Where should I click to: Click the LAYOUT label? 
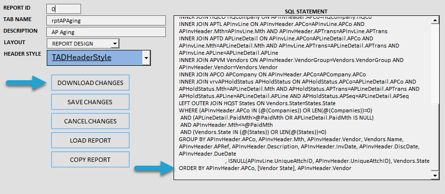[x=14, y=42]
